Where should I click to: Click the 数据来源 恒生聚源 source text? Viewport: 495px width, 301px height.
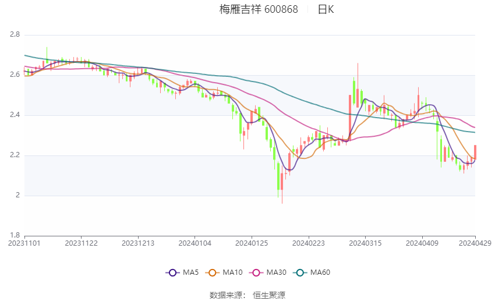coord(248,295)
